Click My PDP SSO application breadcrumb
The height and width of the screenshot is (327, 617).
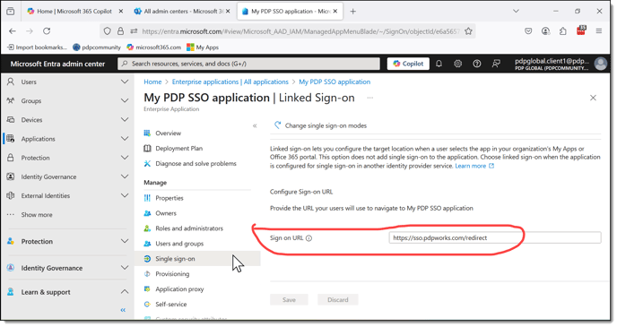(335, 82)
